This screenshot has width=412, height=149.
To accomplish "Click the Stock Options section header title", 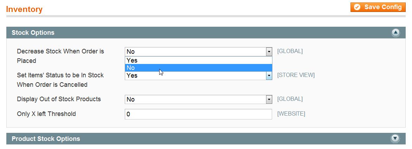I will (x=33, y=33).
